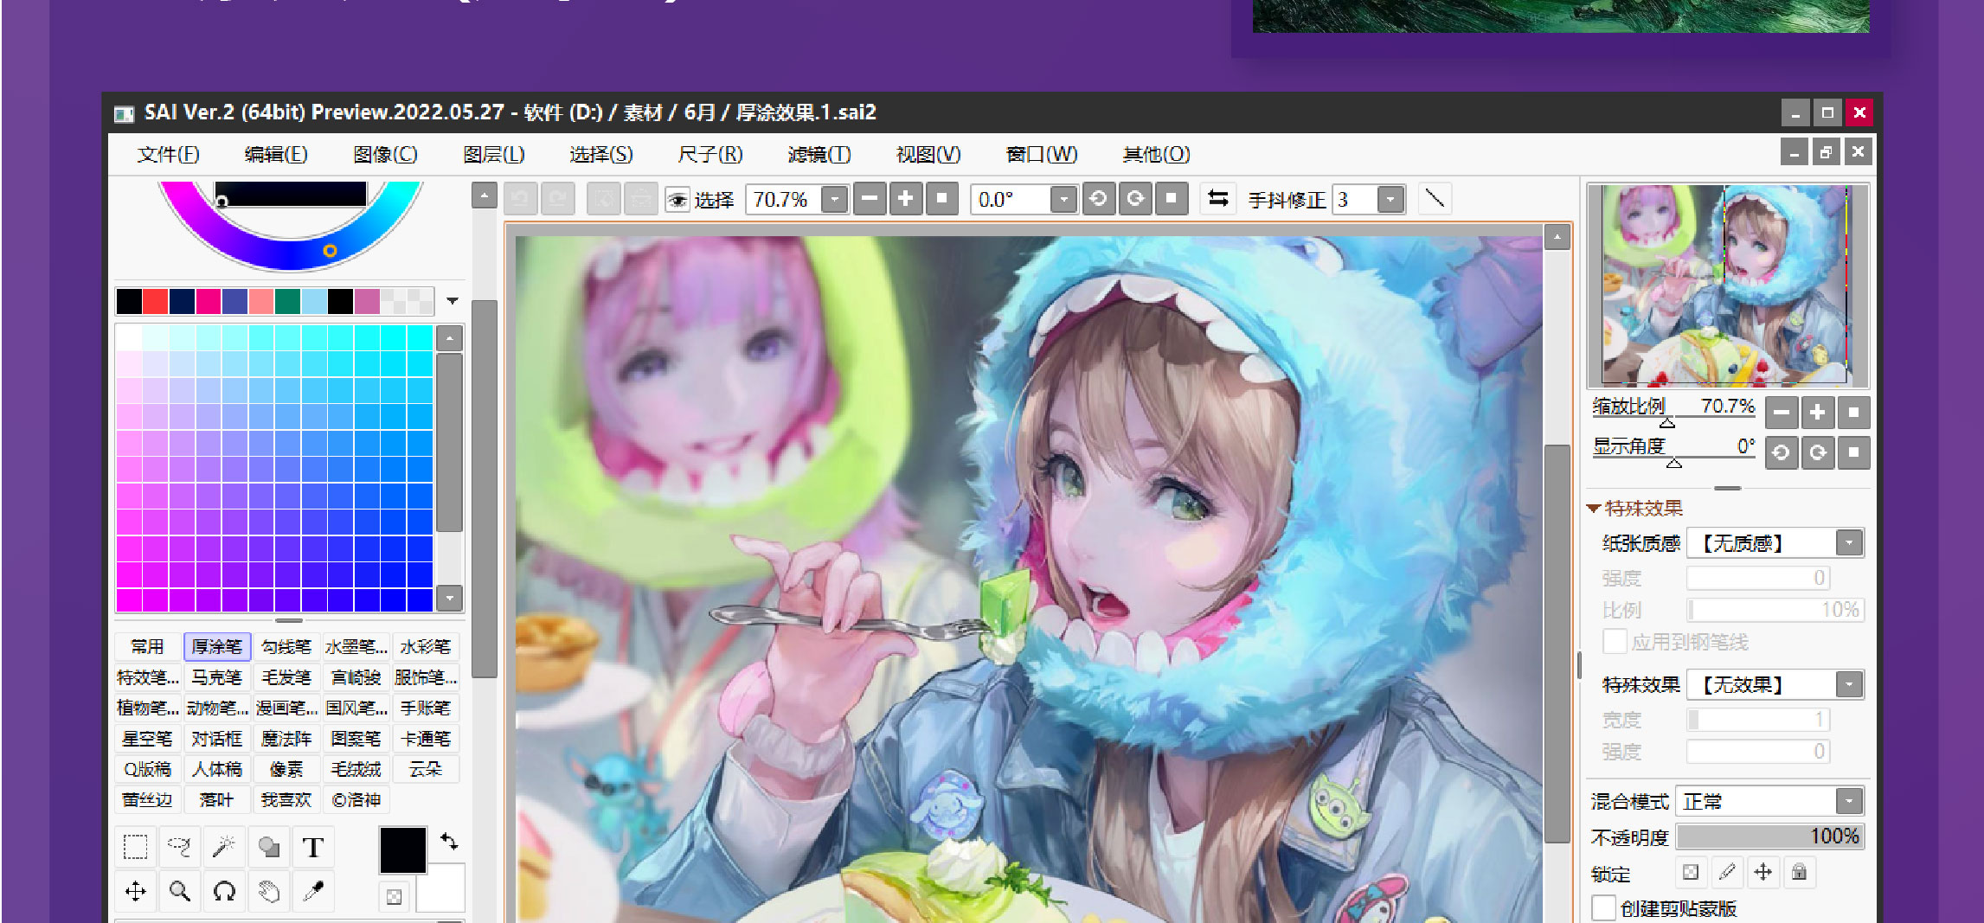
Task: Switch to the 落叶 brush group
Action: tap(217, 800)
